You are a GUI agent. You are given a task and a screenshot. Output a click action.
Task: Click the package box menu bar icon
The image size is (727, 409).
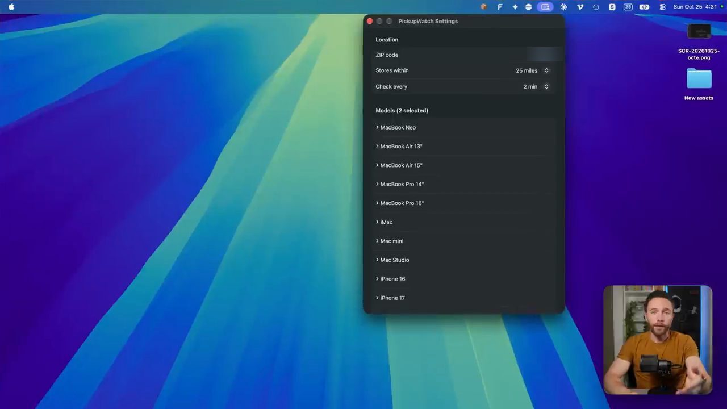tap(484, 7)
